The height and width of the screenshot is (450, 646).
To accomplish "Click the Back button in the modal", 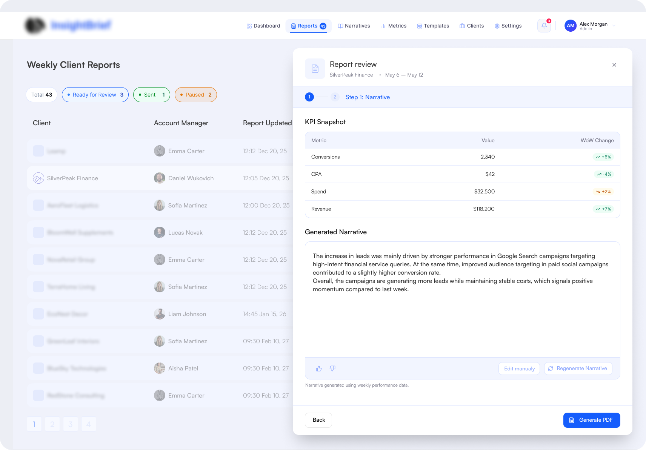I will point(318,420).
